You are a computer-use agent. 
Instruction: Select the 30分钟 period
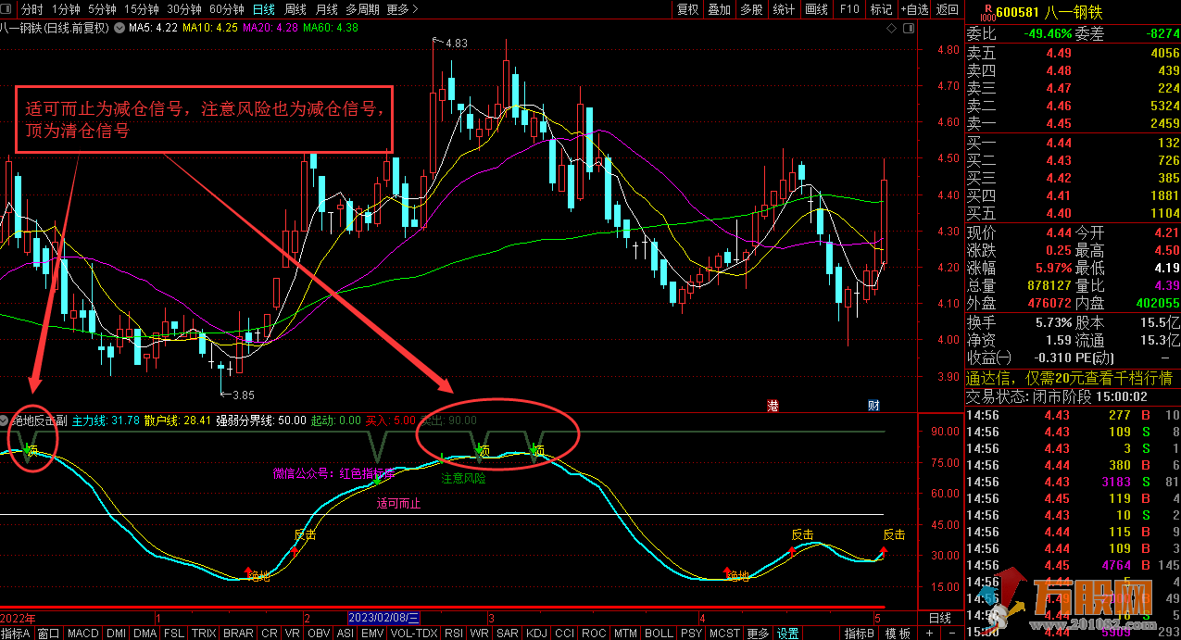coord(184,9)
